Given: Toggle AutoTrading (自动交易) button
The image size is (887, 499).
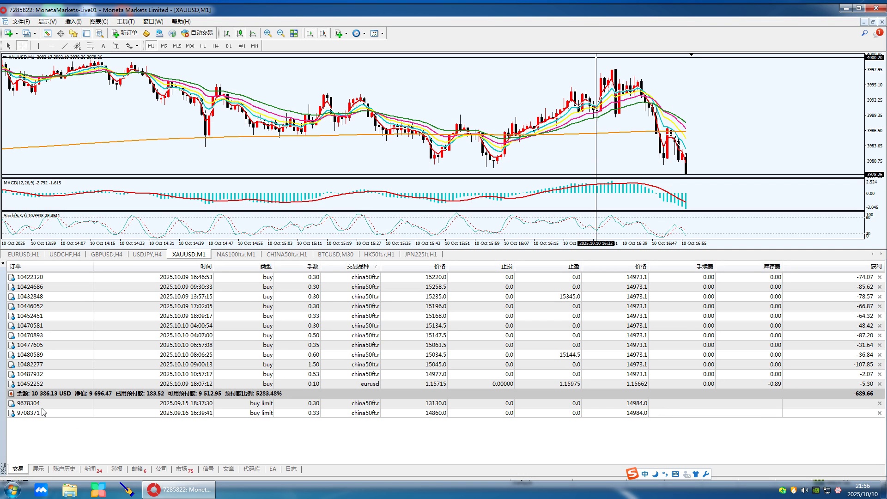Looking at the screenshot, I should (x=197, y=33).
